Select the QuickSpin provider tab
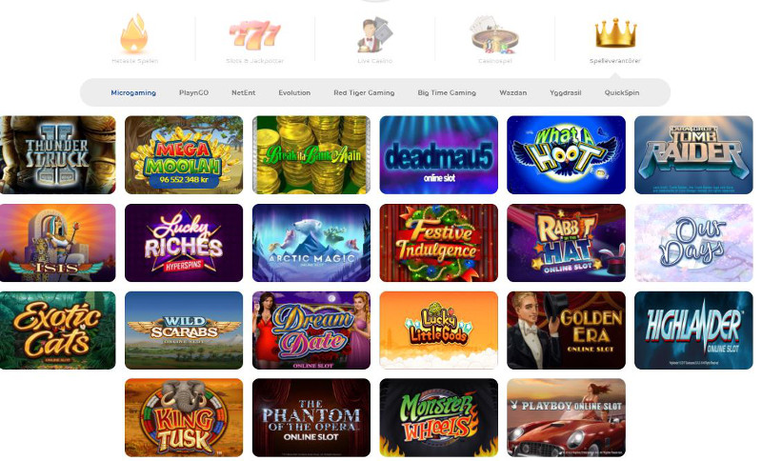The height and width of the screenshot is (461, 762). (622, 92)
